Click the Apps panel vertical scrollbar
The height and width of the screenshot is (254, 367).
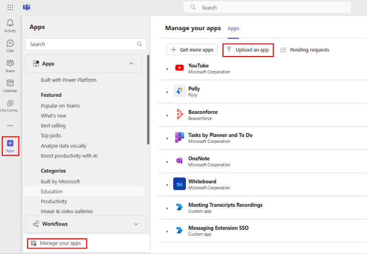pyautogui.click(x=148, y=99)
